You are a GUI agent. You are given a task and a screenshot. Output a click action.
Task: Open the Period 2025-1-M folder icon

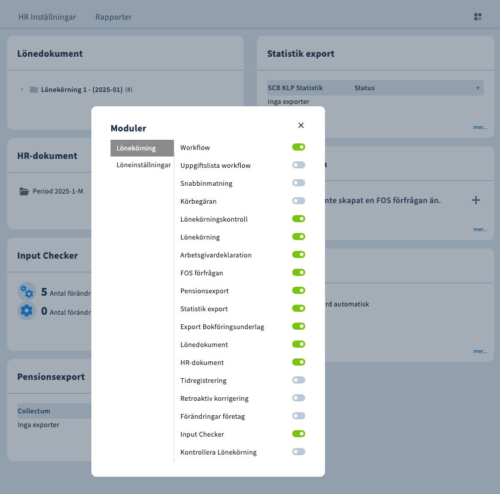24,192
